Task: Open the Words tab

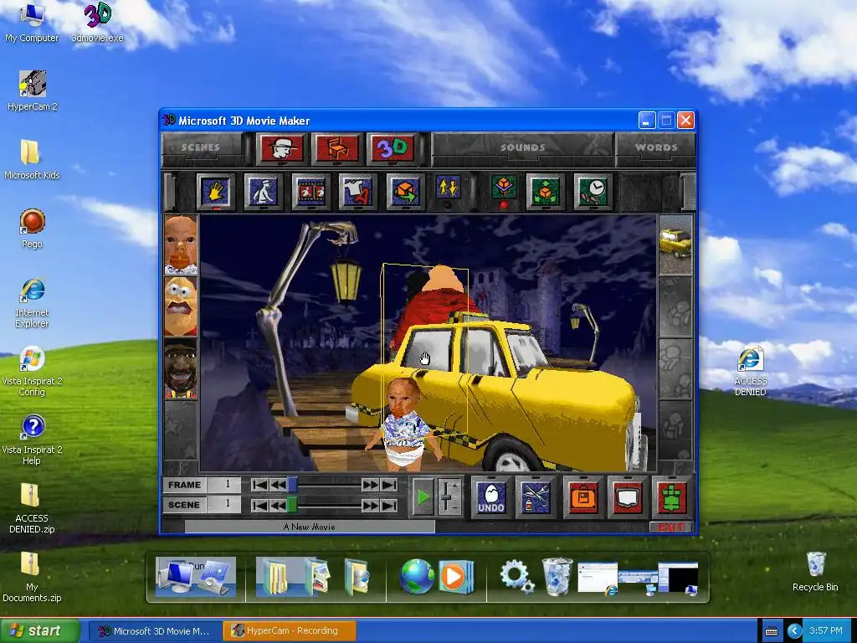Action: [x=656, y=147]
